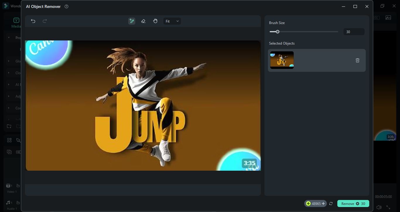Click the add track icon in Filmora
The width and height of the screenshot is (400, 212).
click(9, 152)
